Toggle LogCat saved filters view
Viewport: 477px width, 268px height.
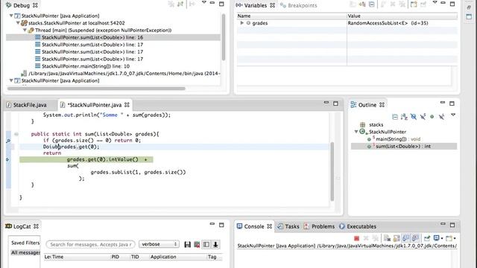click(206, 245)
